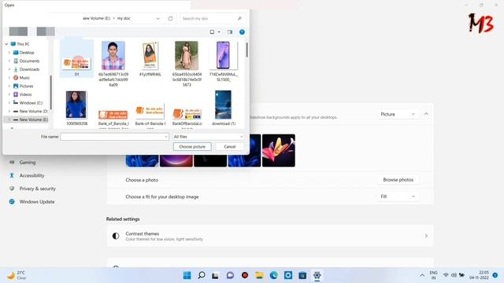
Task: Open the address bar history dropdown
Action: [x=157, y=18]
